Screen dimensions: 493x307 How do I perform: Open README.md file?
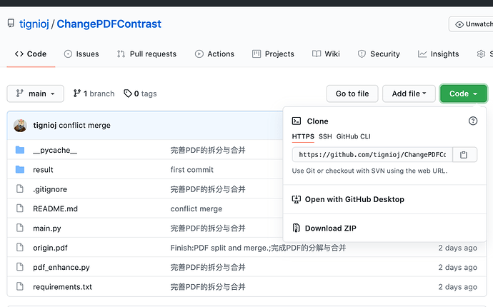[x=55, y=208]
